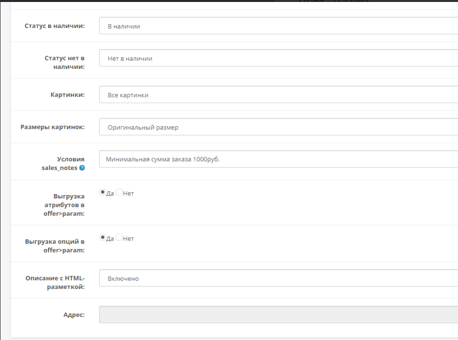Click the "Статус нет в наличии:" label

(x=65, y=62)
